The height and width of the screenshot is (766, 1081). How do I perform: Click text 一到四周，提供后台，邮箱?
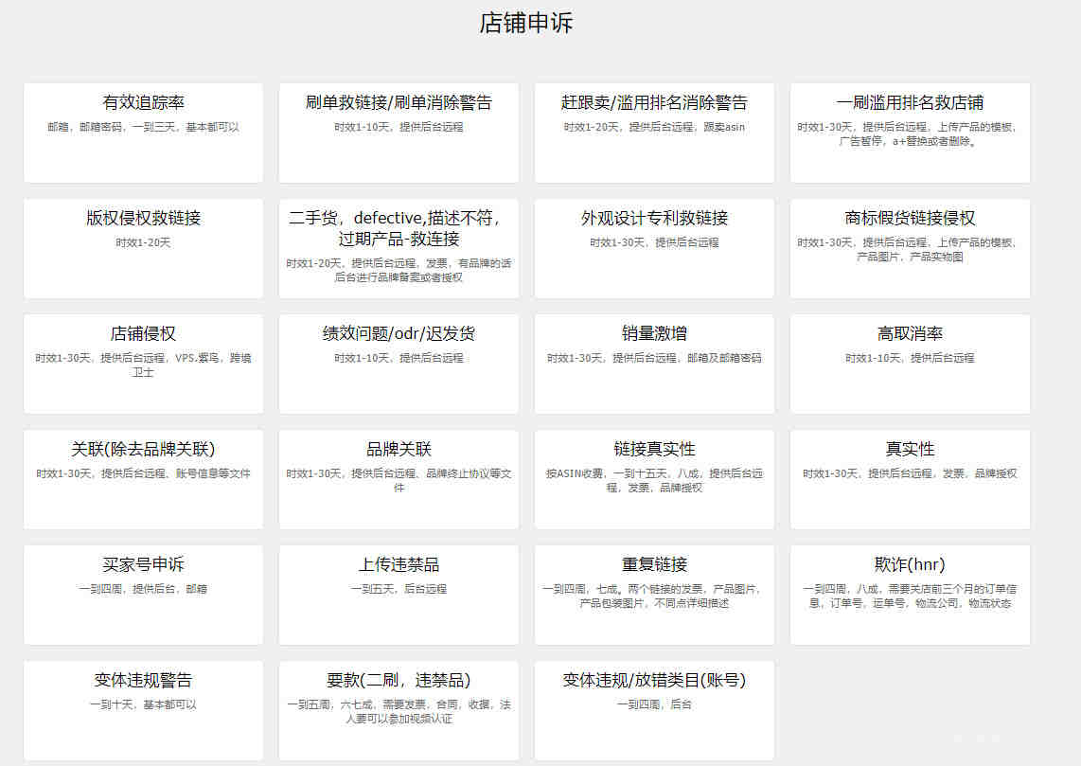pyautogui.click(x=143, y=589)
